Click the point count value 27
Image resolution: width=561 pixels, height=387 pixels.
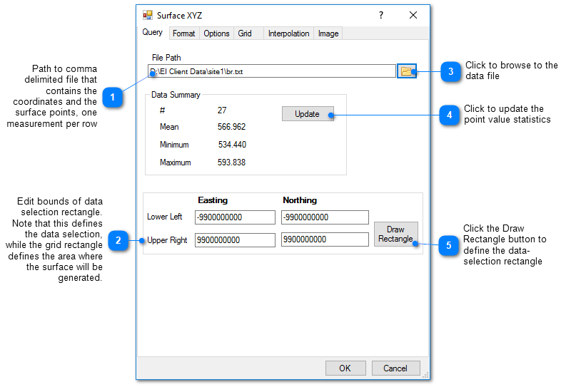(x=222, y=110)
